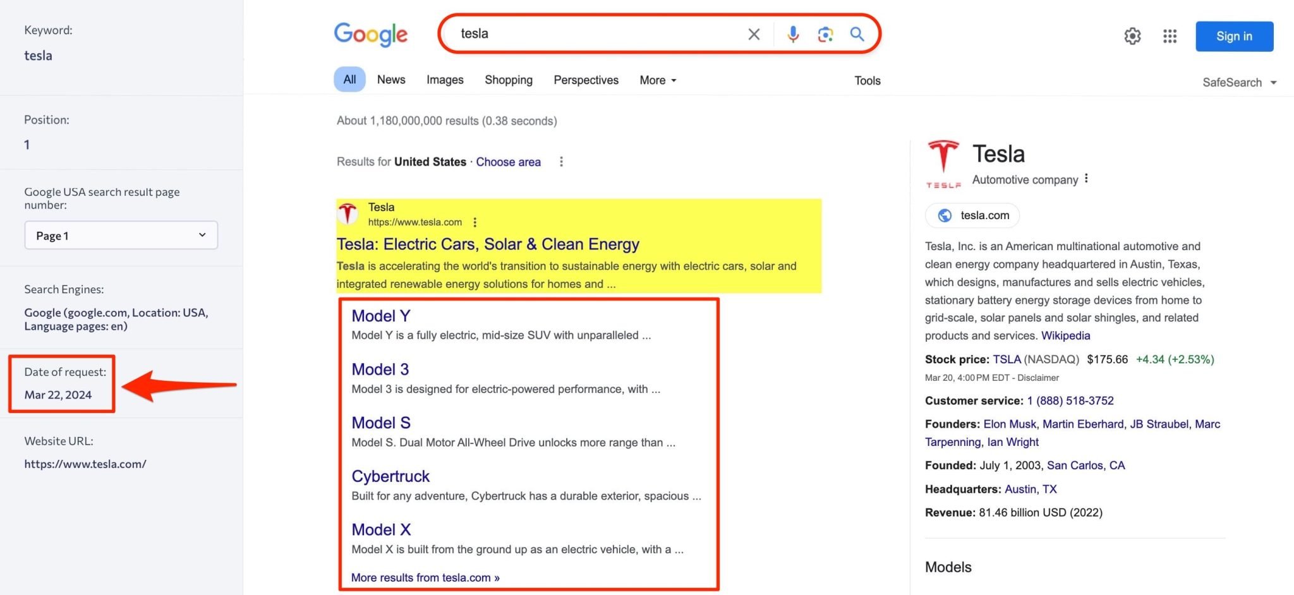Open the Page 1 selector dropdown
Screen dimensions: 1294x595
click(121, 235)
